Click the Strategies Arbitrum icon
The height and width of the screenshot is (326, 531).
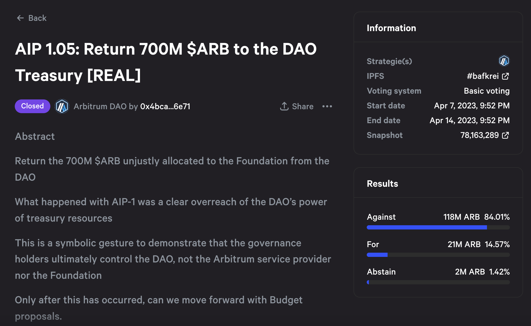coord(504,61)
